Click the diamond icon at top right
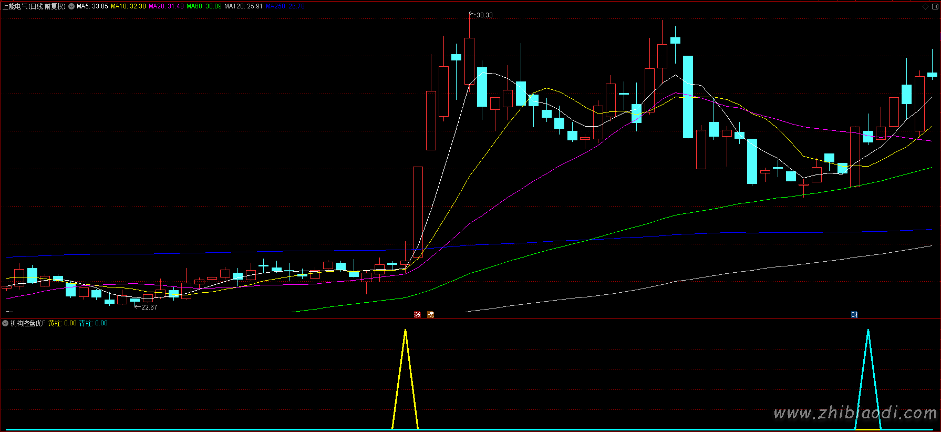Screen dimensions: 941x432 click(925, 6)
